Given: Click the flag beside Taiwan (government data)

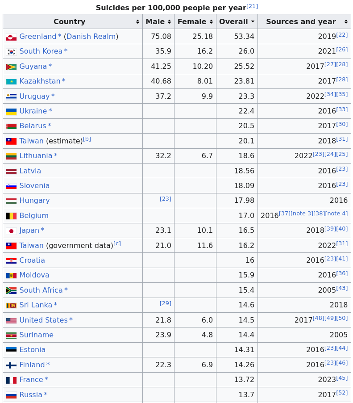Looking at the screenshot, I should 11,246.
